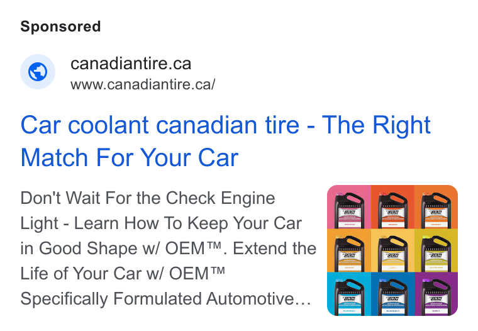Click the coolant jug on royal blue background

click(x=392, y=294)
